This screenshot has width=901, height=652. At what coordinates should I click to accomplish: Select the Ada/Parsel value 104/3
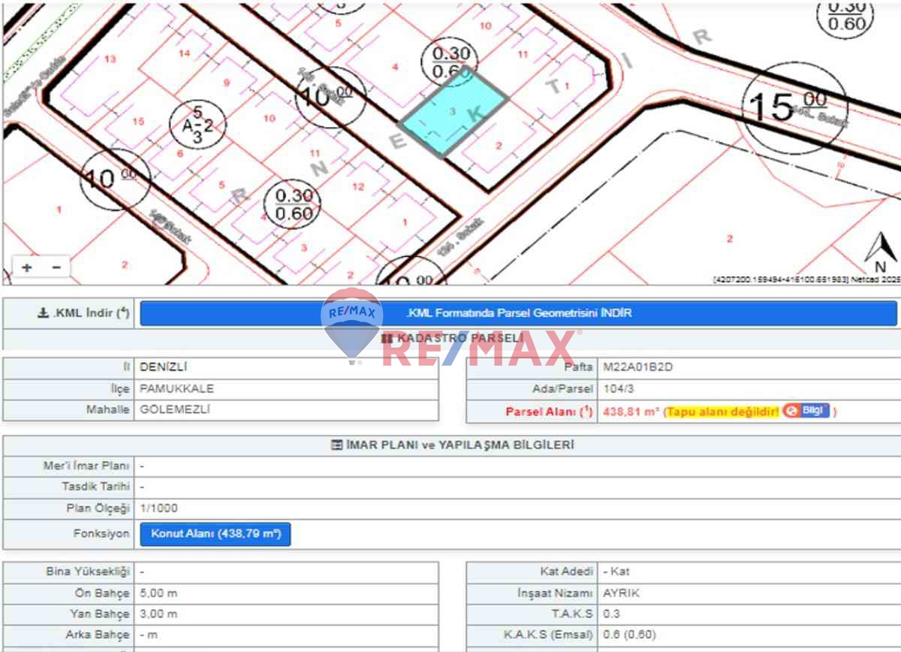619,389
